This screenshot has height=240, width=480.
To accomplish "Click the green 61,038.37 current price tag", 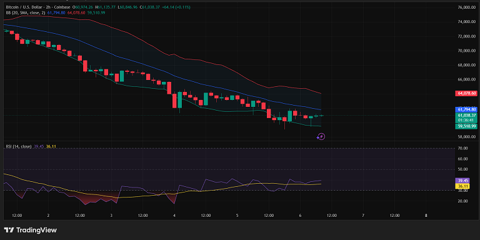I will pyautogui.click(x=466, y=117).
